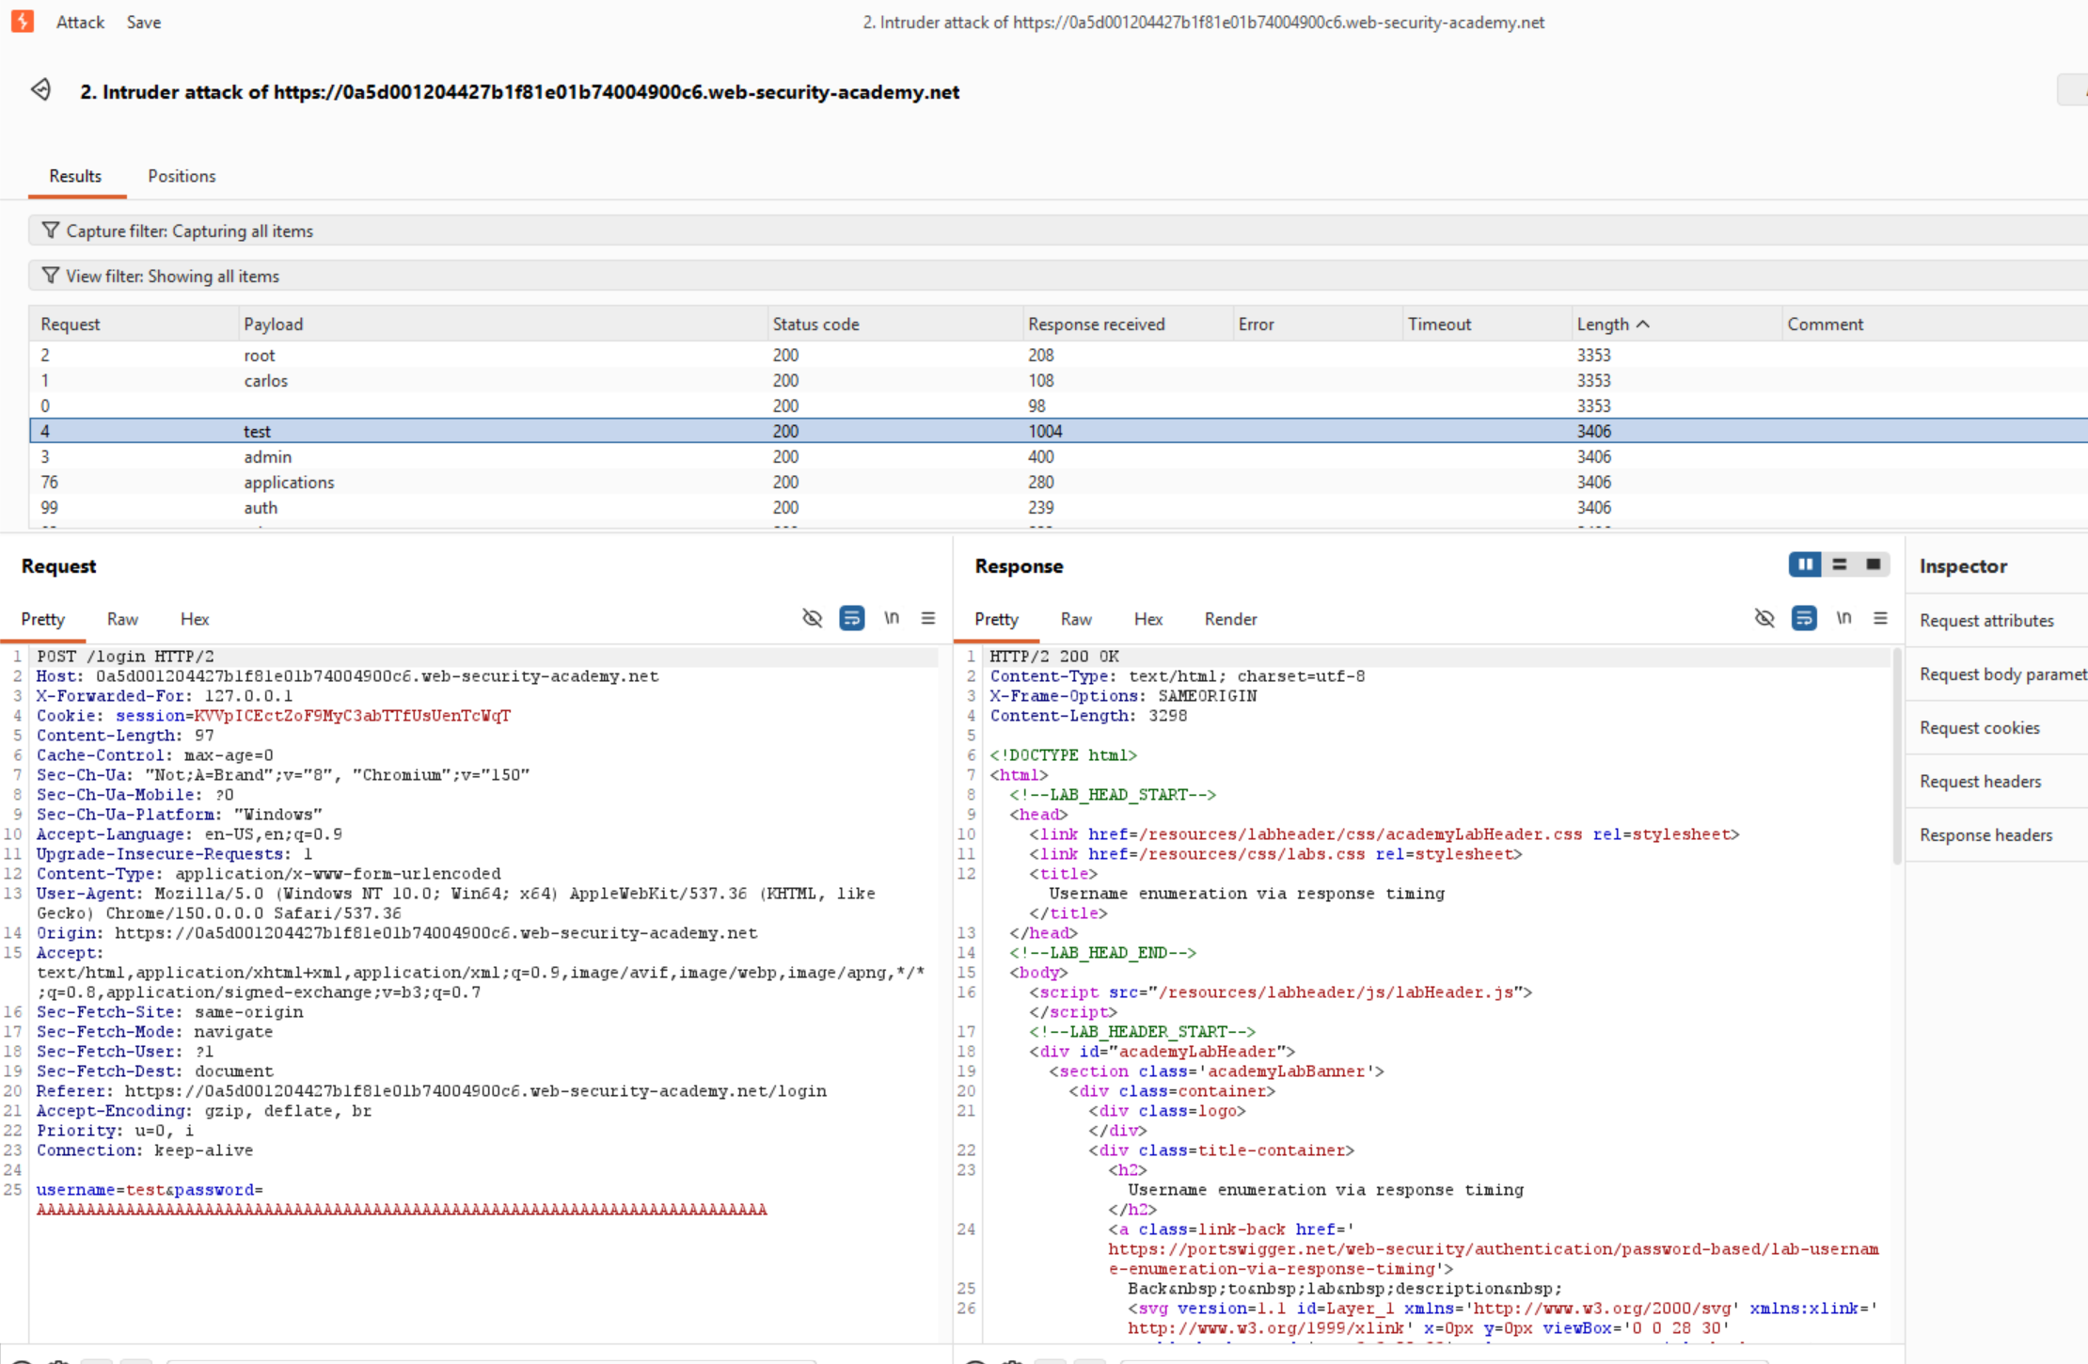
Task: Select the result row with payload carlos
Action: click(x=1058, y=380)
